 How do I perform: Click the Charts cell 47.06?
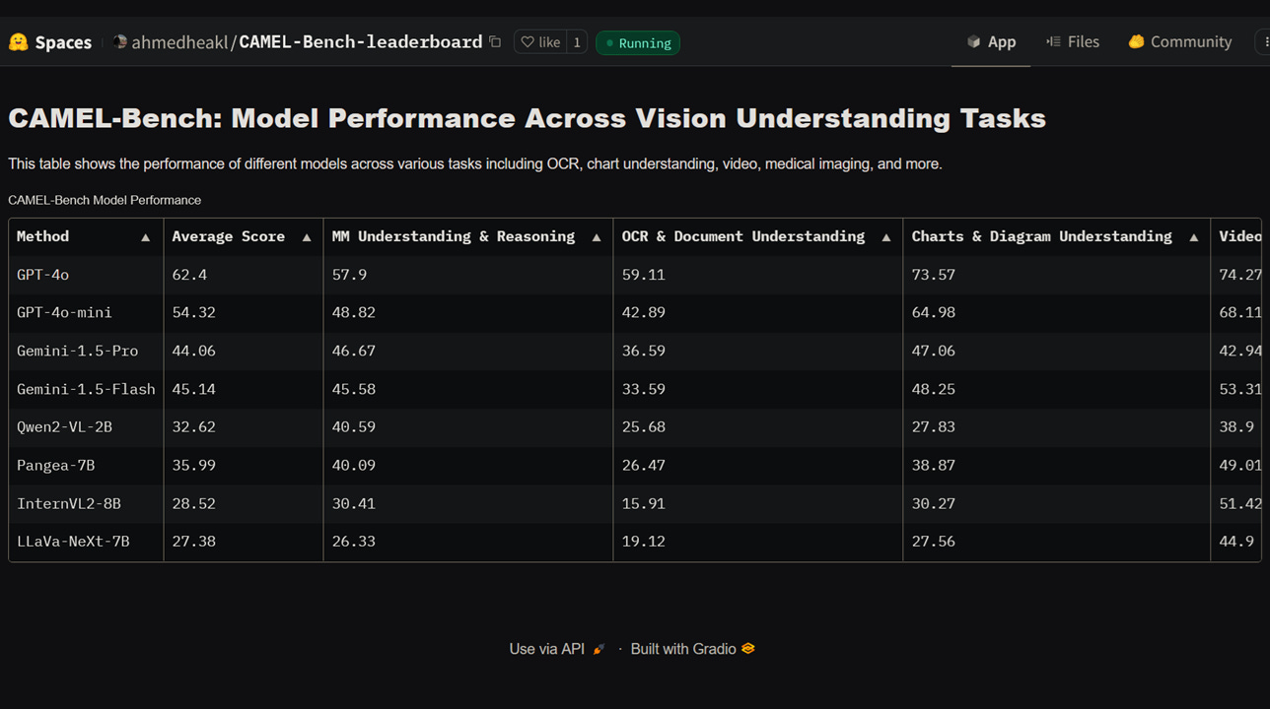(x=1057, y=352)
